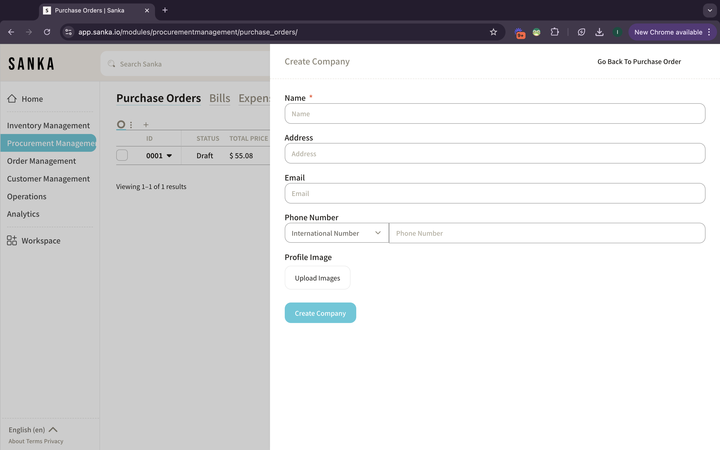Open the International Number dropdown

click(336, 233)
